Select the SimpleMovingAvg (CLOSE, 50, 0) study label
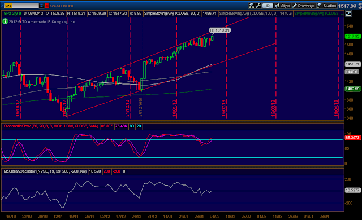The width and height of the screenshot is (362, 220). [x=172, y=14]
